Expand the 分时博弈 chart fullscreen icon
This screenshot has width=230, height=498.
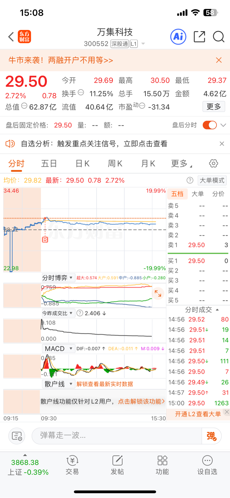pos(158,293)
